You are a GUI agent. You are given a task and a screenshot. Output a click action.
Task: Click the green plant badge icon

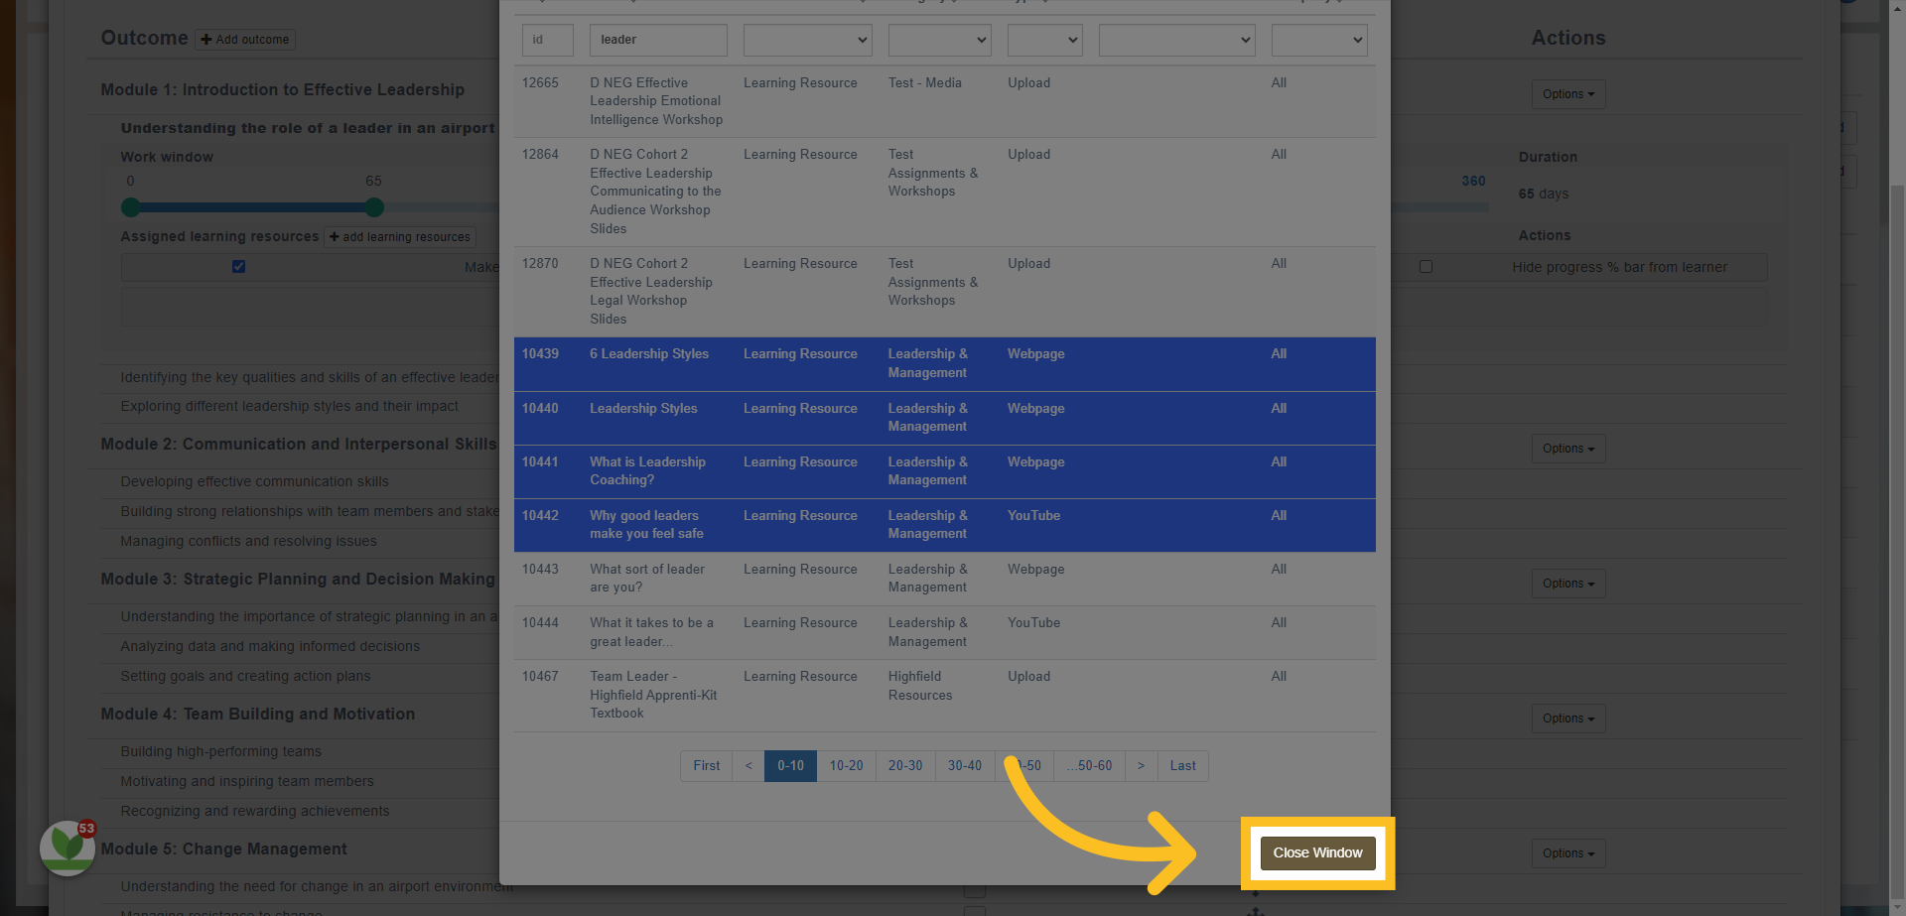tap(68, 848)
